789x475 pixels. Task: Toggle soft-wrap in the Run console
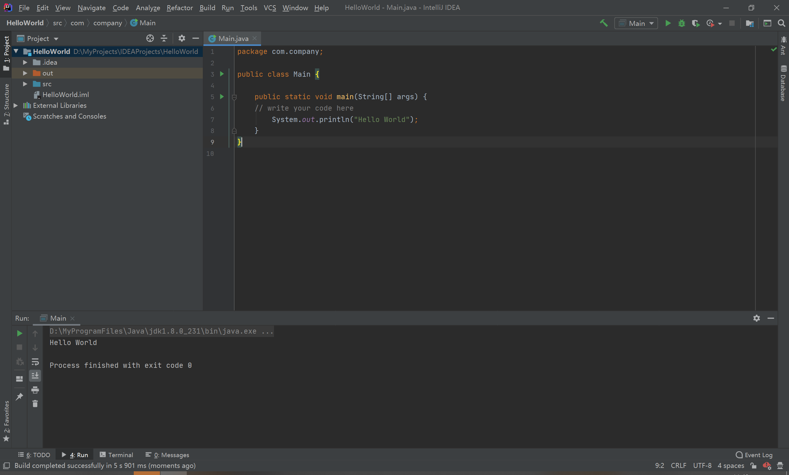(35, 361)
